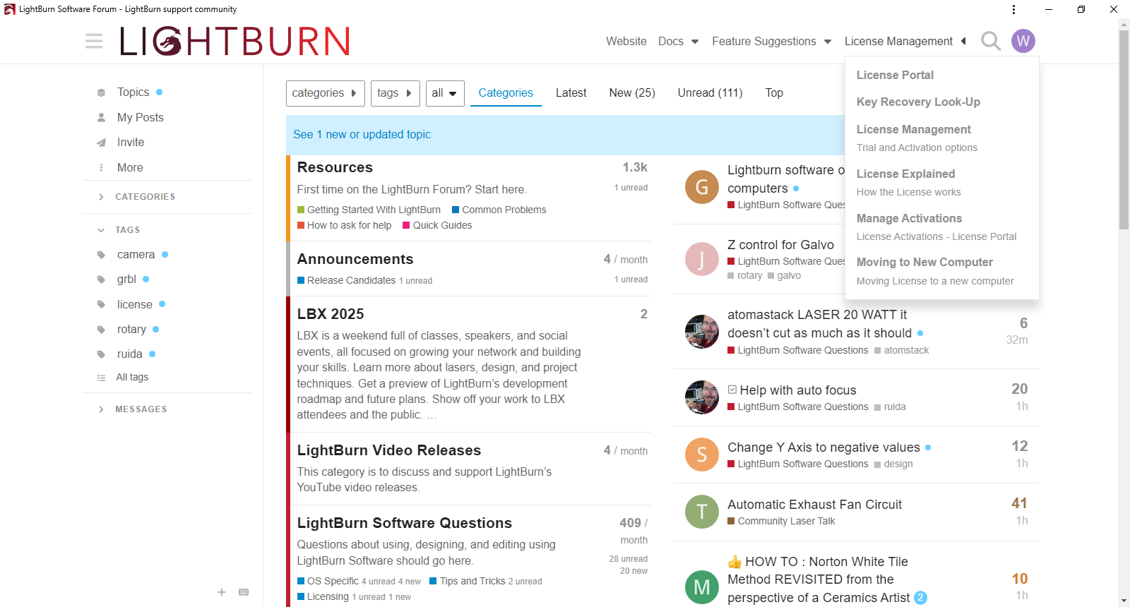Click the LightBurn logo
1130x607 pixels.
(234, 41)
